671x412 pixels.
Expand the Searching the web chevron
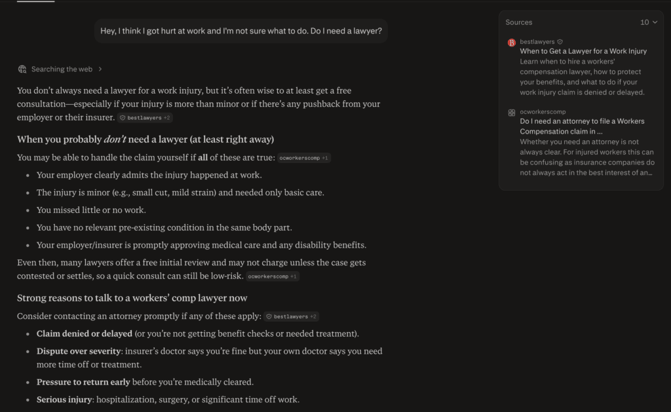(x=100, y=69)
